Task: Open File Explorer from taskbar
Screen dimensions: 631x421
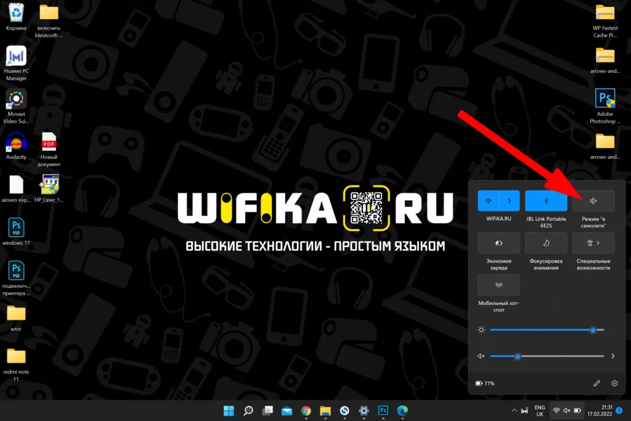Action: coord(325,411)
